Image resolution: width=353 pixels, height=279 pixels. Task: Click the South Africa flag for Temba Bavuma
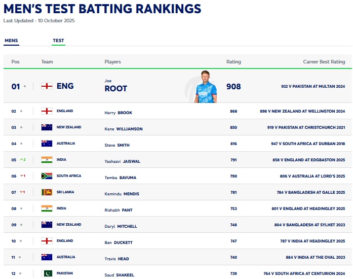click(47, 176)
